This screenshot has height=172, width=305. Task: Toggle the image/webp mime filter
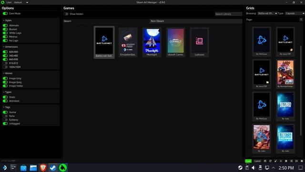(5, 86)
